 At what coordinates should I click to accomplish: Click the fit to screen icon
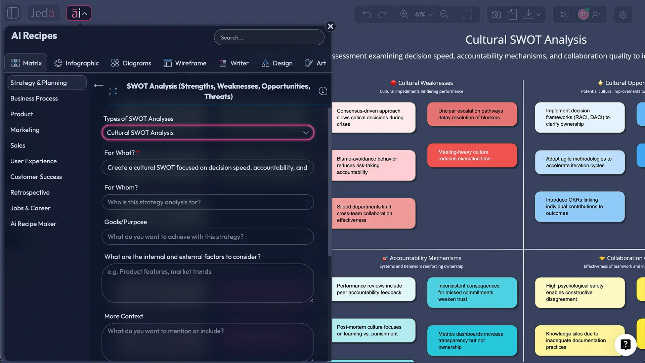pos(467,14)
